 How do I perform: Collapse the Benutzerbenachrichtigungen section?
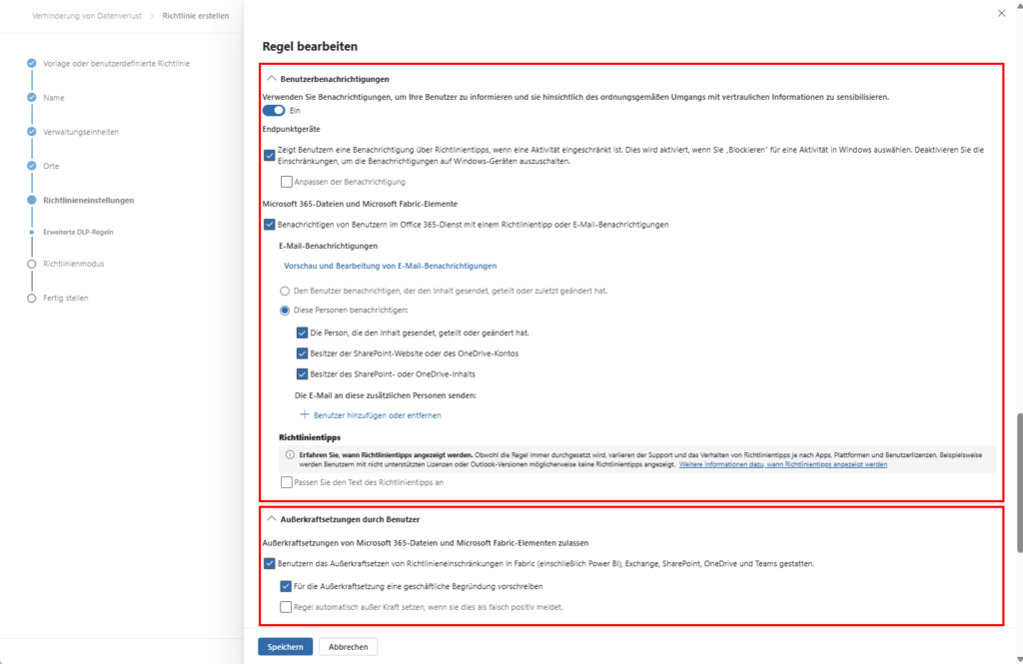[x=270, y=78]
